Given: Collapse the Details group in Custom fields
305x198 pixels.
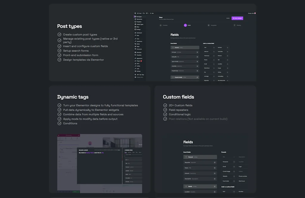Looking at the screenshot, I should point(186,186).
